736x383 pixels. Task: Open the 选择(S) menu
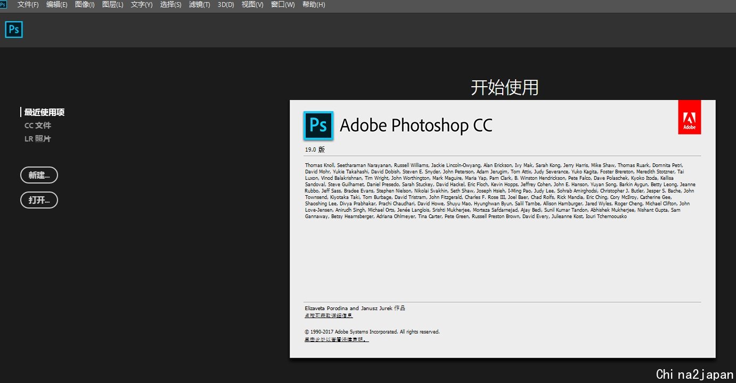[x=170, y=5]
